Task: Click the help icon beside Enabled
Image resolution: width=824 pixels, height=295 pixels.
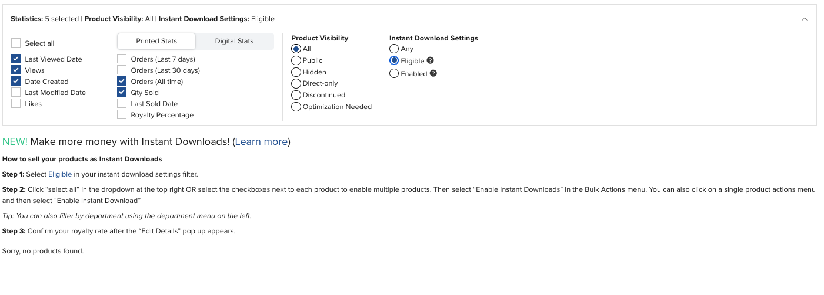Action: pos(433,73)
